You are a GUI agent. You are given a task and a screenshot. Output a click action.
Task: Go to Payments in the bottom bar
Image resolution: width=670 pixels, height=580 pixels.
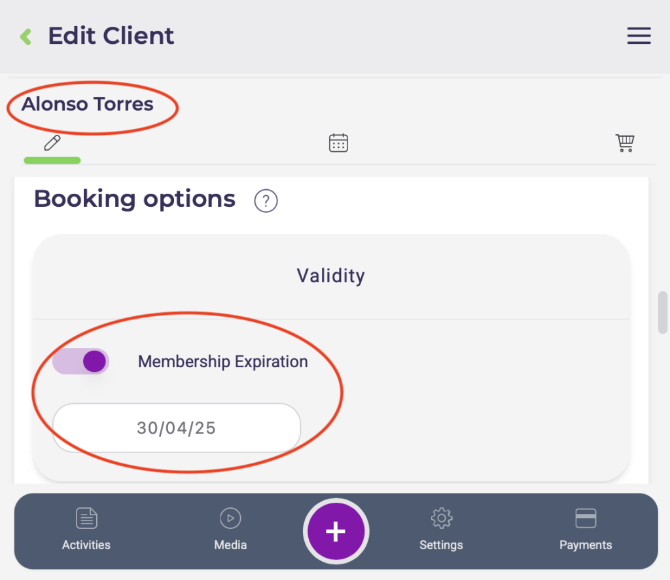coord(586,529)
